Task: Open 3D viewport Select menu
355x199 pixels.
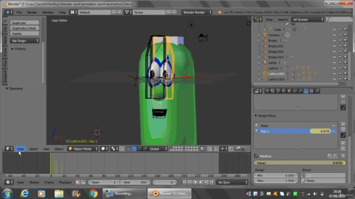Action: (x=33, y=149)
